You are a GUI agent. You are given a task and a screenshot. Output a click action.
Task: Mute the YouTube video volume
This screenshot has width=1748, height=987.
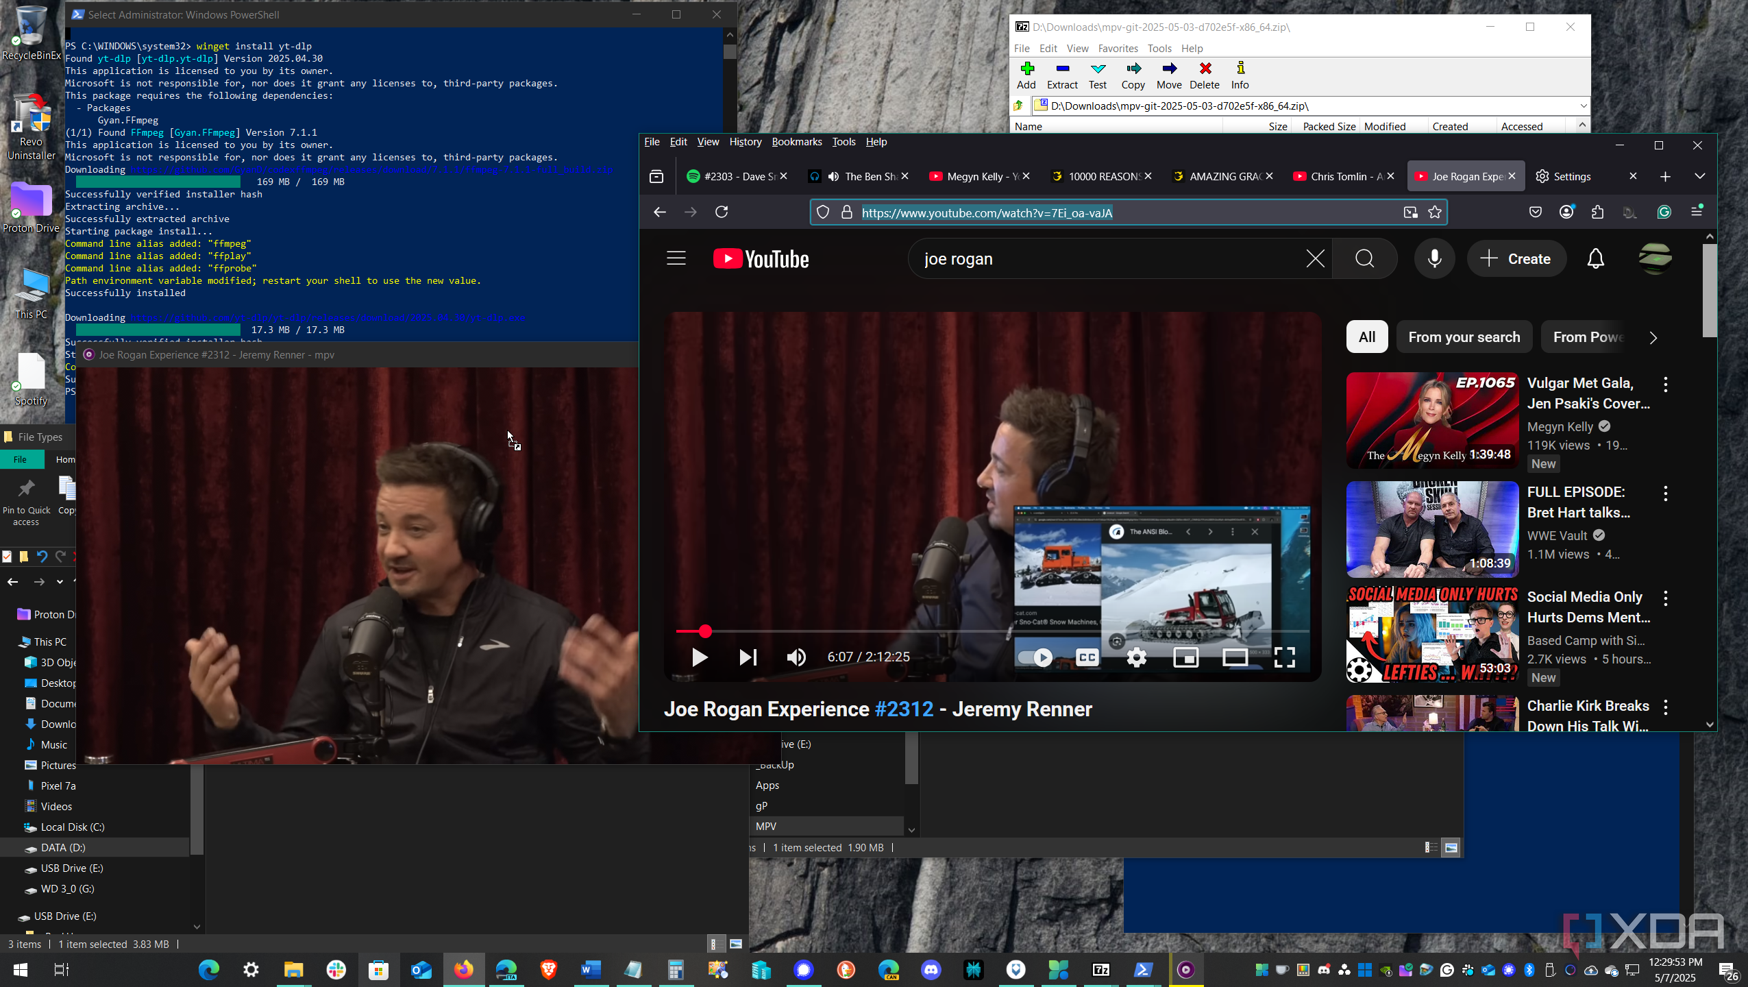tap(796, 657)
